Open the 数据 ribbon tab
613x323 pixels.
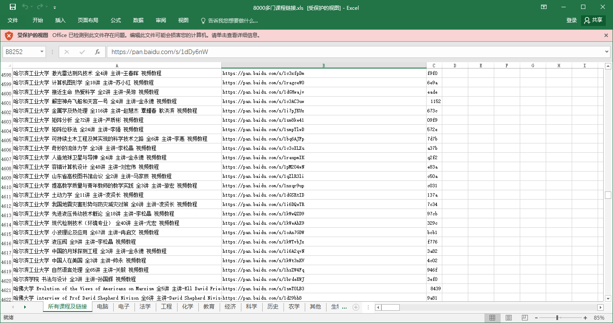(138, 20)
